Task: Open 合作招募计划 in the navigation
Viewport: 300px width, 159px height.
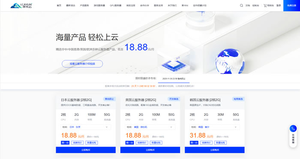Action: (x=200, y=6)
